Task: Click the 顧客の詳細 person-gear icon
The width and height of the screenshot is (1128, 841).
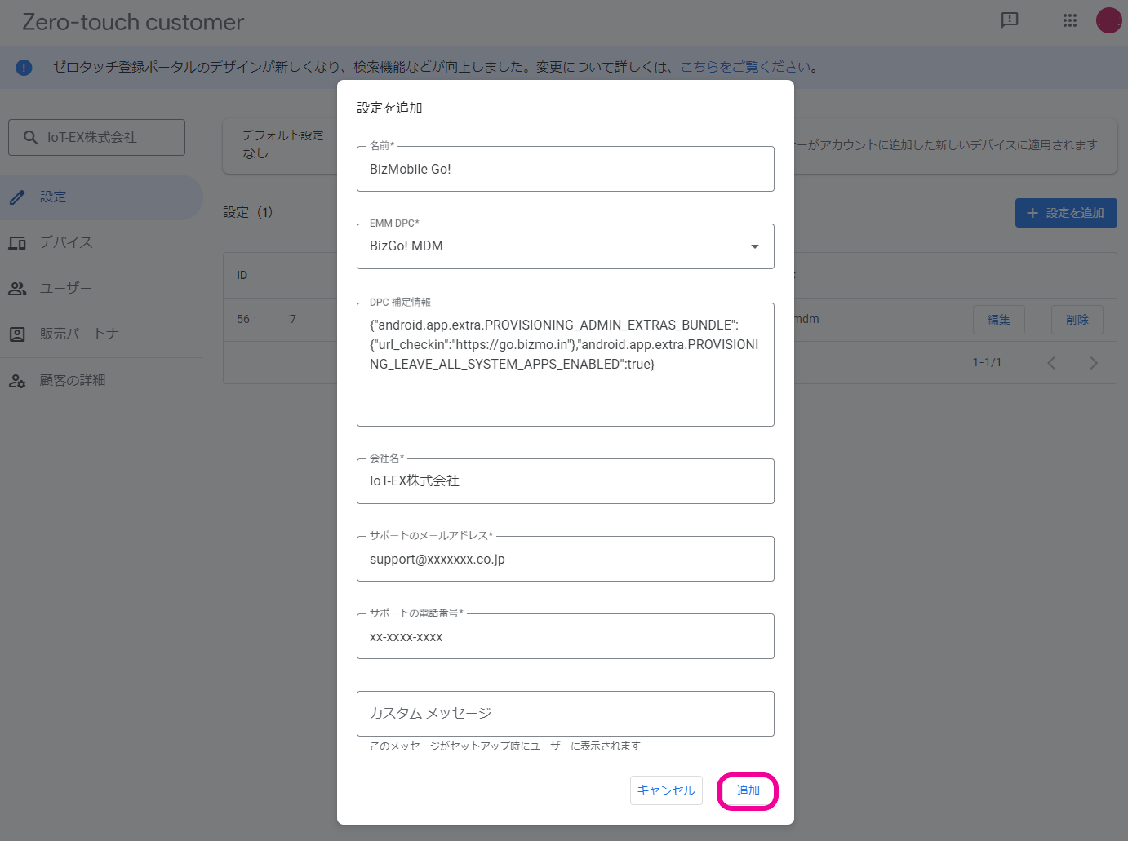Action: [x=17, y=381]
